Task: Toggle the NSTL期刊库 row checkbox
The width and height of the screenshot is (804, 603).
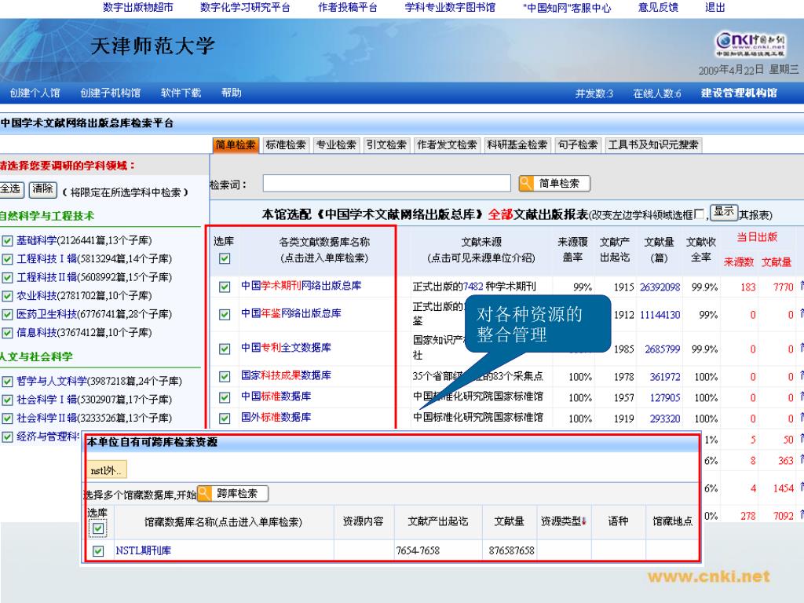Action: click(x=98, y=550)
